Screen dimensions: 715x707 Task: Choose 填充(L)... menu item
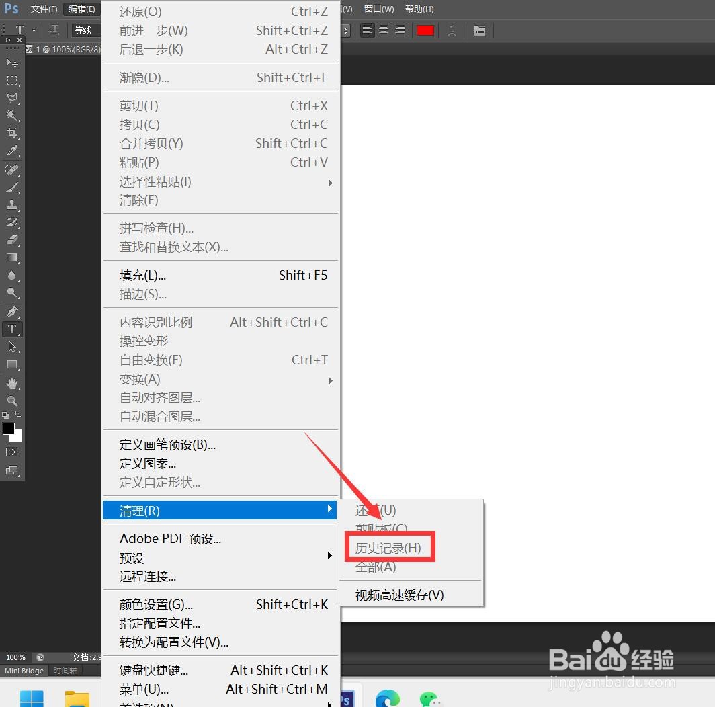coord(220,275)
